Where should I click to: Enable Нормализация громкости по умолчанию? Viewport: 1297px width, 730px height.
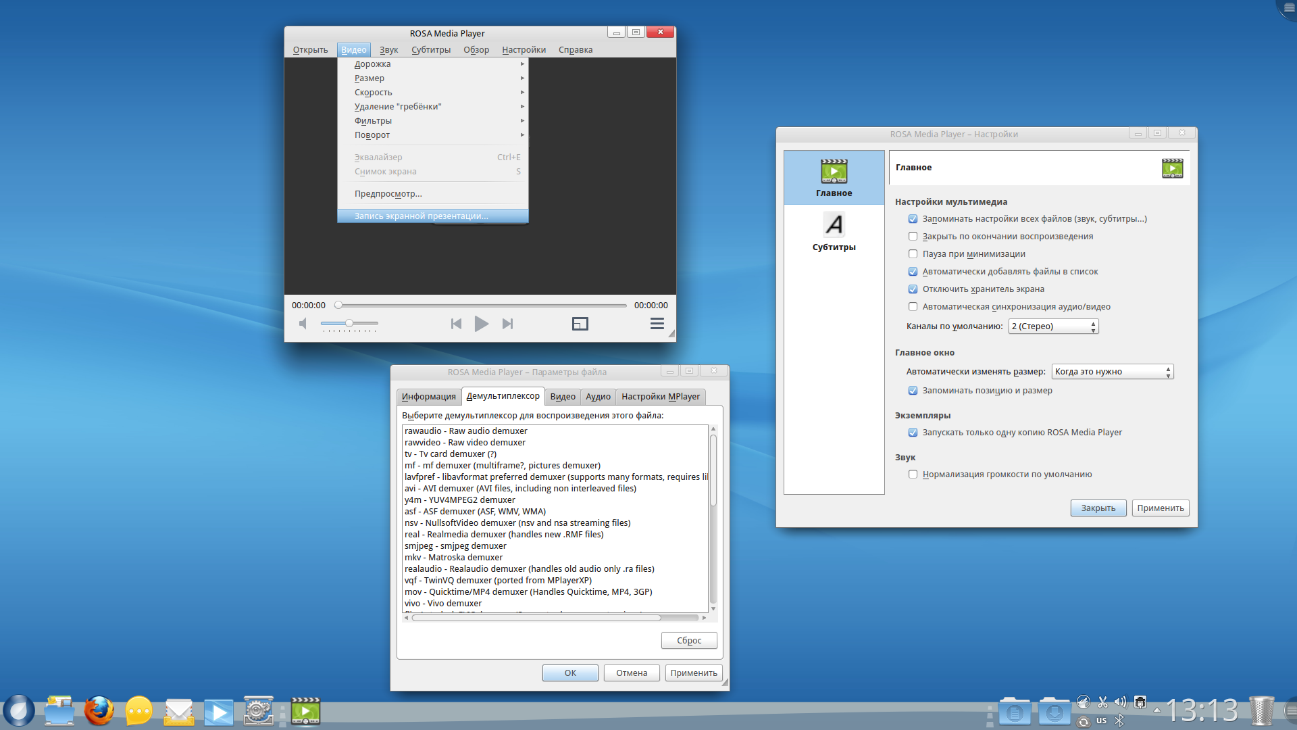click(x=913, y=474)
